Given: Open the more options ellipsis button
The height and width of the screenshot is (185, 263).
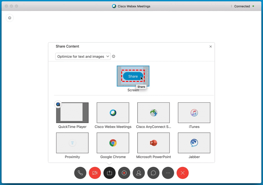Looking at the screenshot, I should point(168,173).
